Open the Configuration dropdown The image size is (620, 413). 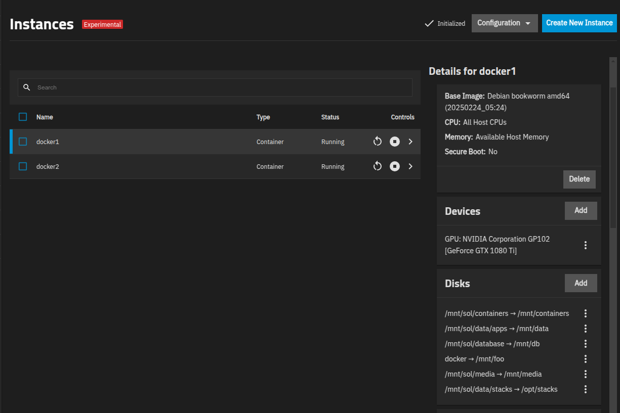click(x=505, y=23)
